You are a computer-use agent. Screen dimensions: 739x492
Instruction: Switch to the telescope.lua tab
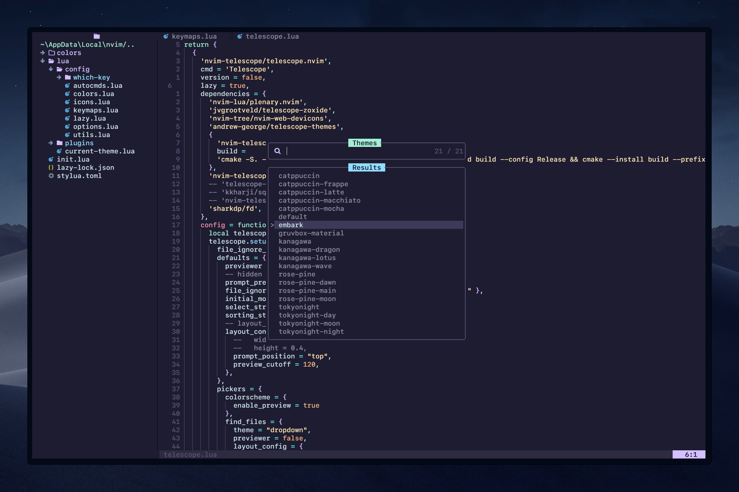click(x=272, y=37)
